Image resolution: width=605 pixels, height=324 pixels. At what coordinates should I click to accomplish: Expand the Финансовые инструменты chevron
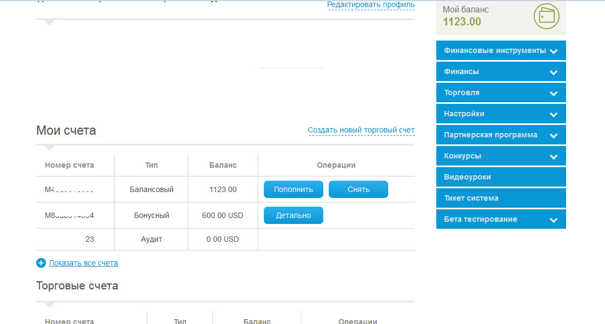tap(553, 51)
